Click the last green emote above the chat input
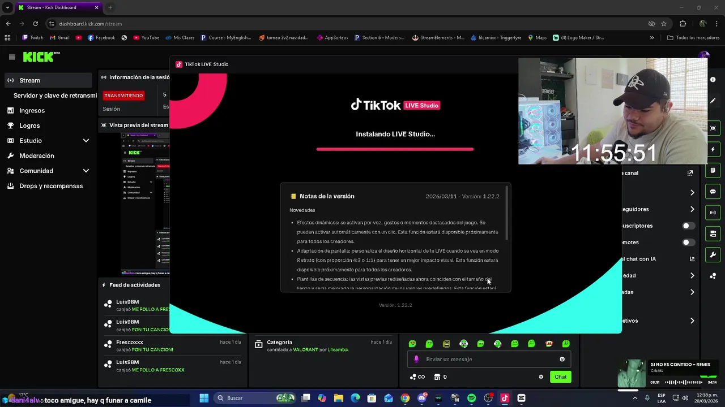Viewport: 725px width, 407px height. [x=566, y=344]
